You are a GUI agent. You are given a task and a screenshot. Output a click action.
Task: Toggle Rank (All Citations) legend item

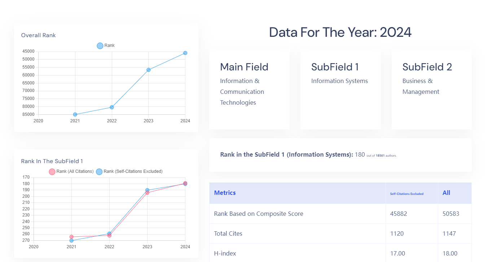point(71,171)
